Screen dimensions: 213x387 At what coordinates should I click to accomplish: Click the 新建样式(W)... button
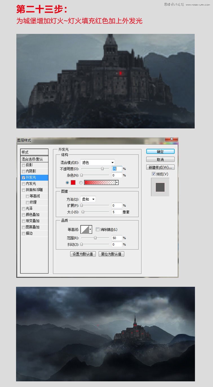160,167
